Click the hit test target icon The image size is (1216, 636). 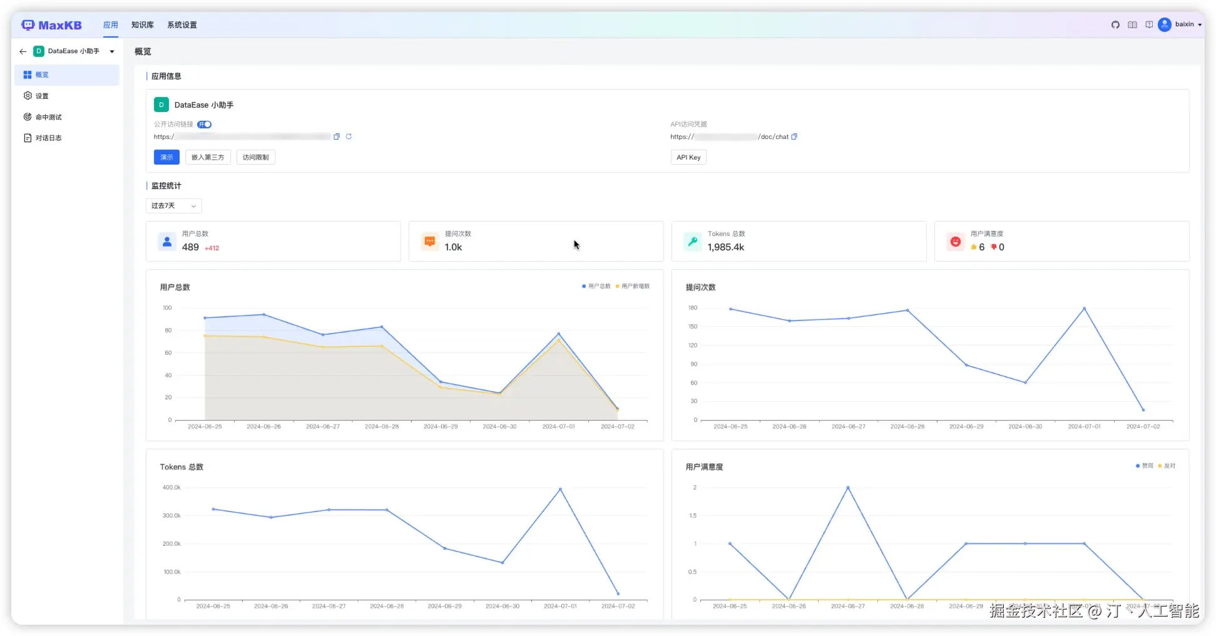28,117
